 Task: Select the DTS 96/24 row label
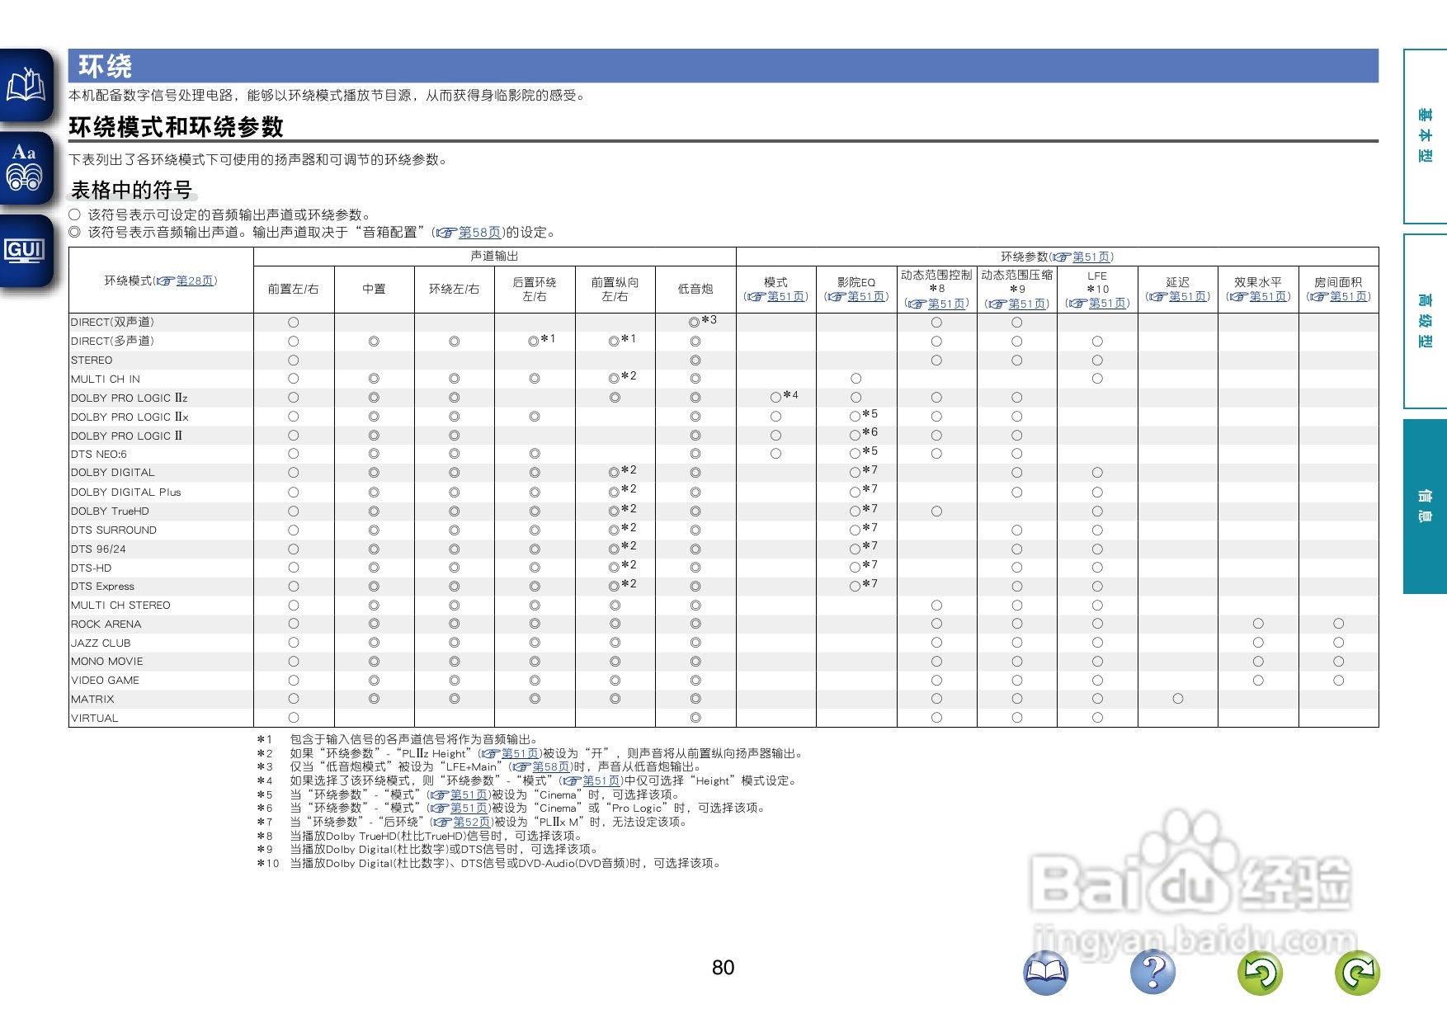[x=98, y=549]
